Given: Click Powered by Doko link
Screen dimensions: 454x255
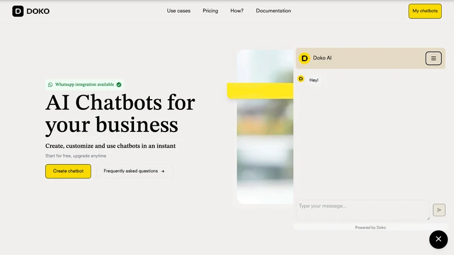Looking at the screenshot, I should [x=371, y=228].
